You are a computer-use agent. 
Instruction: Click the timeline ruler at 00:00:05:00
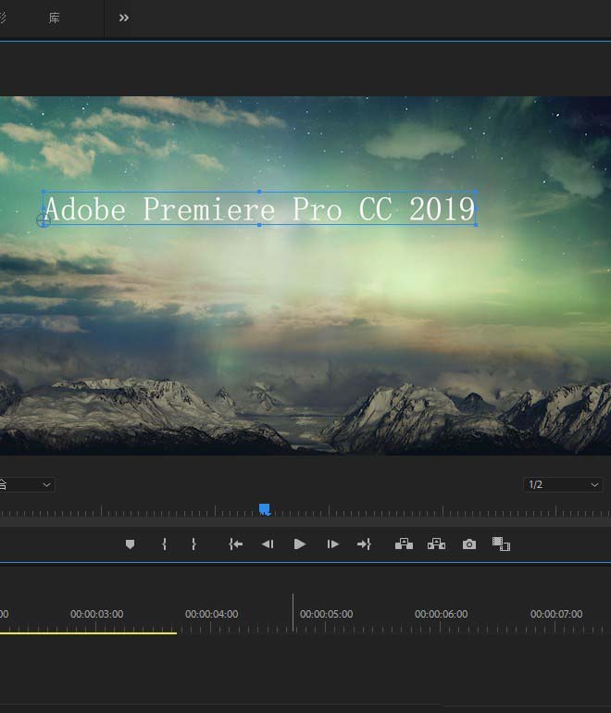tap(327, 614)
